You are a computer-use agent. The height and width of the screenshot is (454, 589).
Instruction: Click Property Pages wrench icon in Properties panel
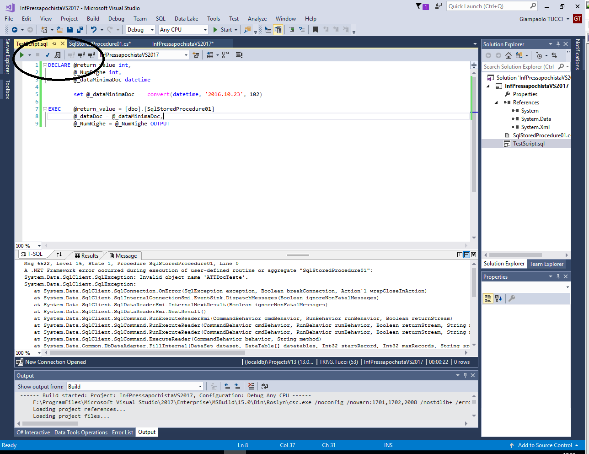(512, 298)
